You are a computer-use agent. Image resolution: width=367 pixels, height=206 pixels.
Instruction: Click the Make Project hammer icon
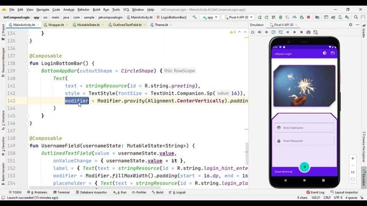pyautogui.click(x=194, y=17)
